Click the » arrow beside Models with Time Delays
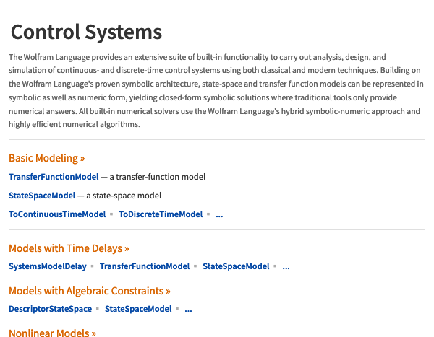Image resolution: width=434 pixels, height=337 pixels. [x=127, y=249]
